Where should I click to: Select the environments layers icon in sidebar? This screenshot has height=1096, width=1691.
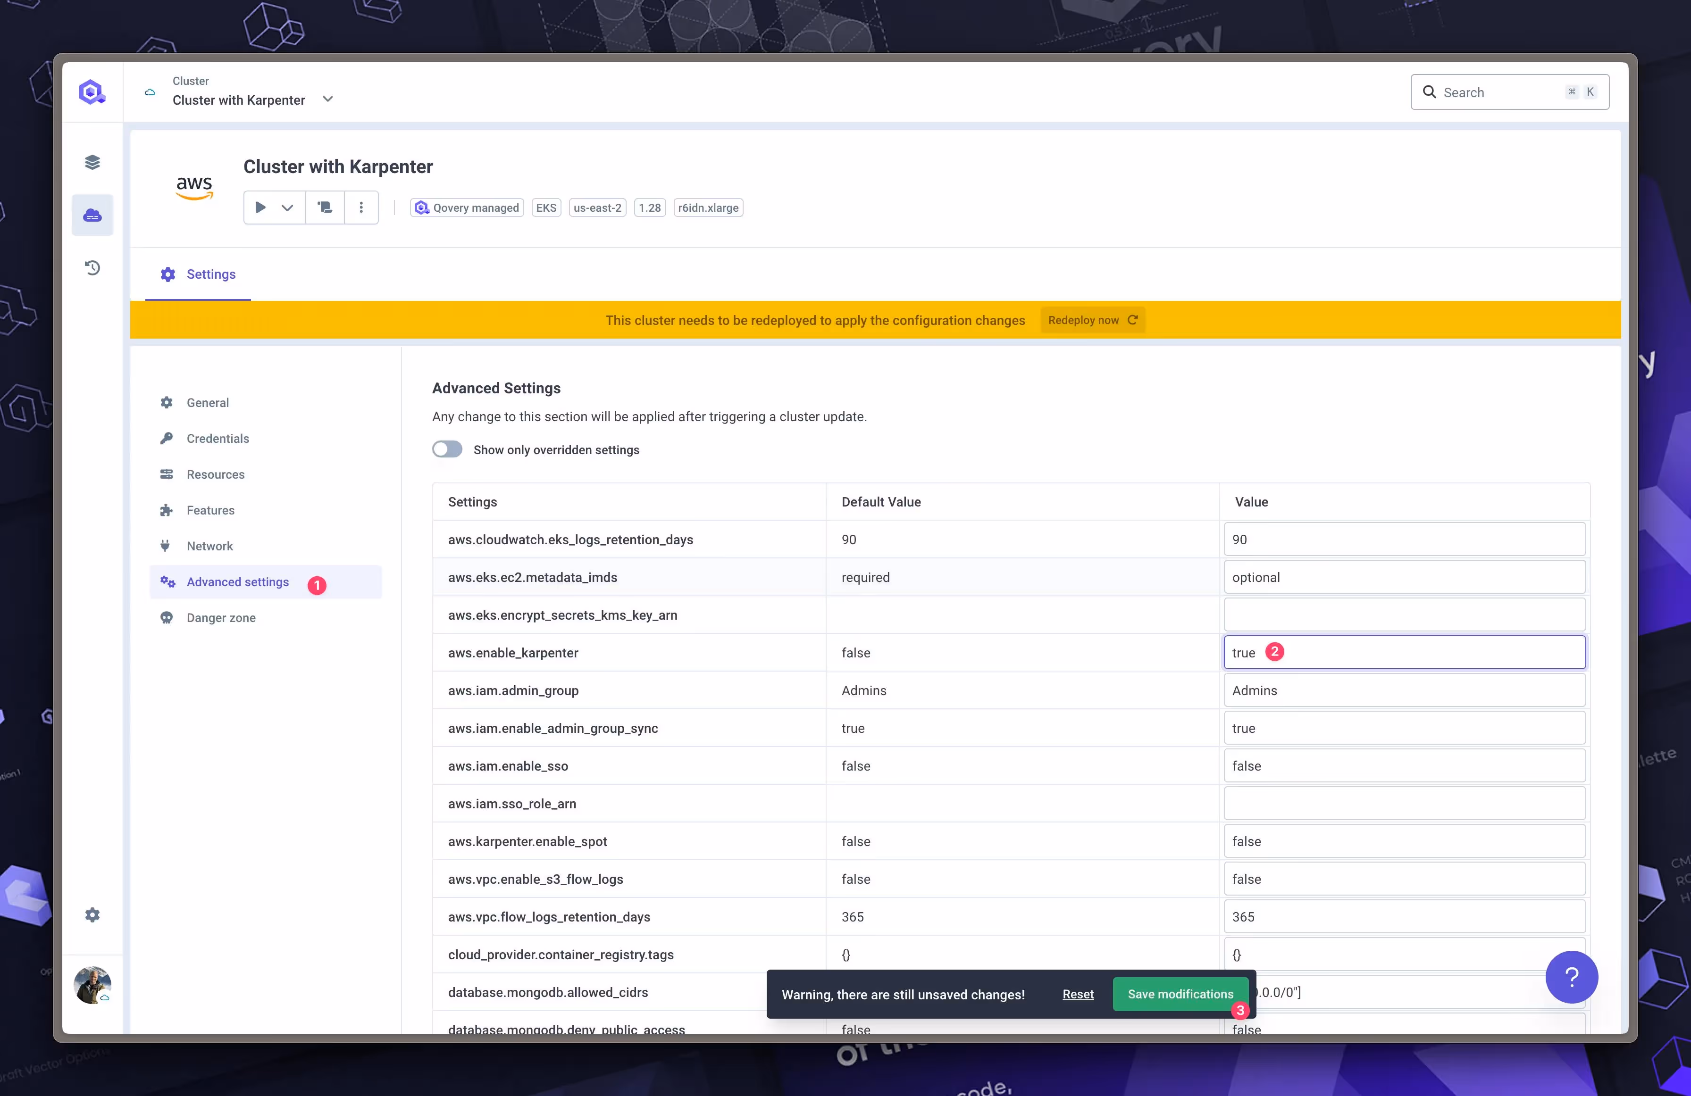coord(92,161)
